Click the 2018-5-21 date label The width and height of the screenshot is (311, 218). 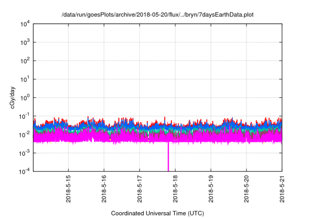pos(282,189)
